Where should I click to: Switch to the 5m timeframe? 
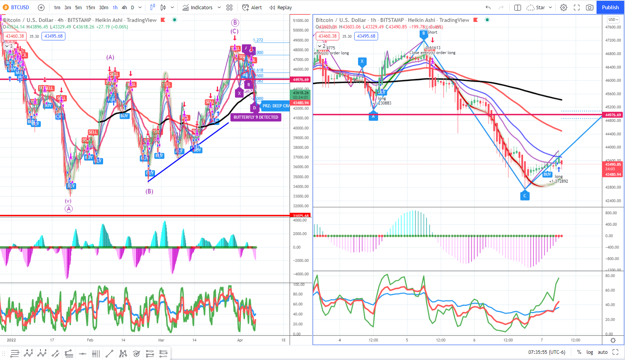tap(78, 7)
